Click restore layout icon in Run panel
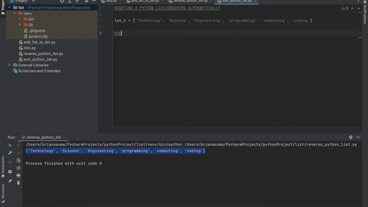This screenshot has width=368, height=207. [x=10, y=172]
